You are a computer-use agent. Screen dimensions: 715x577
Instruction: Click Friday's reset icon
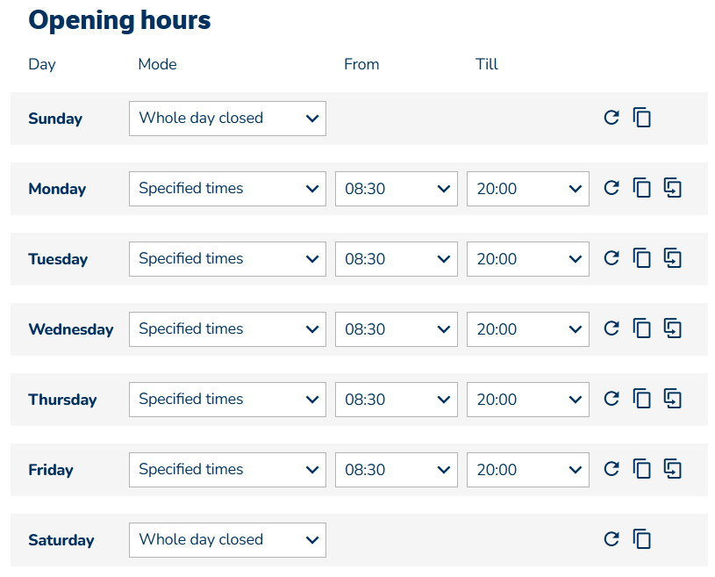[x=611, y=469]
